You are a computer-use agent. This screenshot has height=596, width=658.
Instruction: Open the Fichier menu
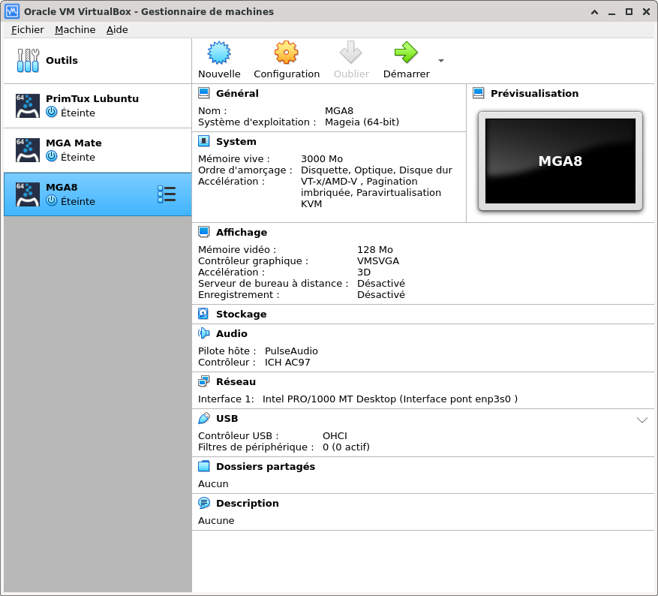pos(28,30)
